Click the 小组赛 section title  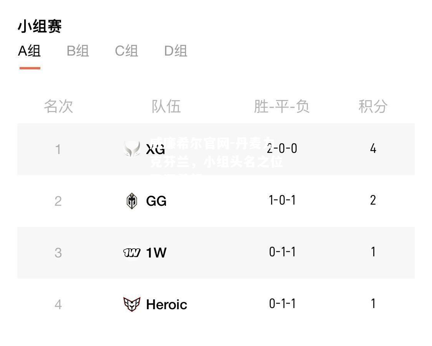click(40, 26)
